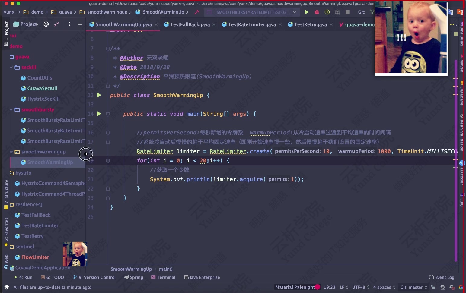The height and width of the screenshot is (293, 466).
Task: Change line separator LF
Action: click(x=344, y=287)
